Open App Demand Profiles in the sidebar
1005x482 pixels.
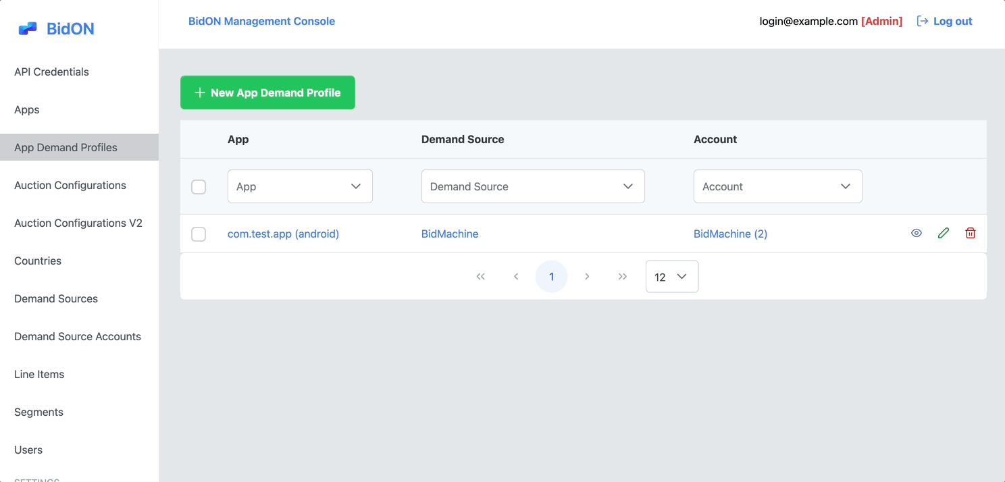(x=66, y=147)
